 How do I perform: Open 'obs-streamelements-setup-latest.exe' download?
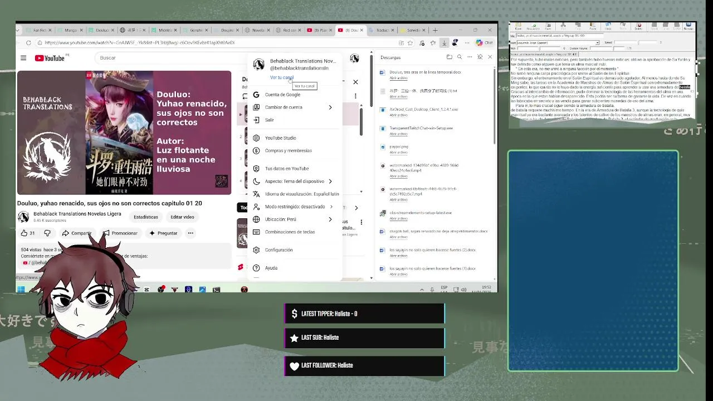point(421,213)
